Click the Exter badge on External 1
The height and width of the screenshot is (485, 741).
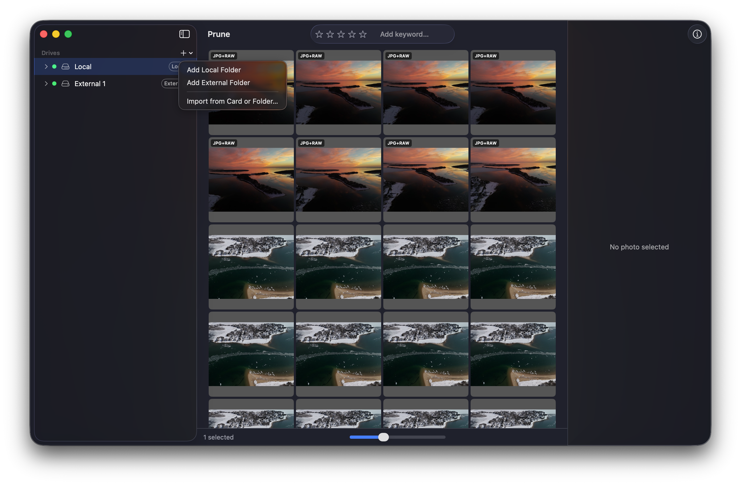170,83
